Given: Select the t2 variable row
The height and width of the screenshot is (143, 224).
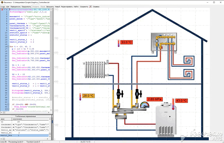Looking at the screenshot, I should coord(25,122).
